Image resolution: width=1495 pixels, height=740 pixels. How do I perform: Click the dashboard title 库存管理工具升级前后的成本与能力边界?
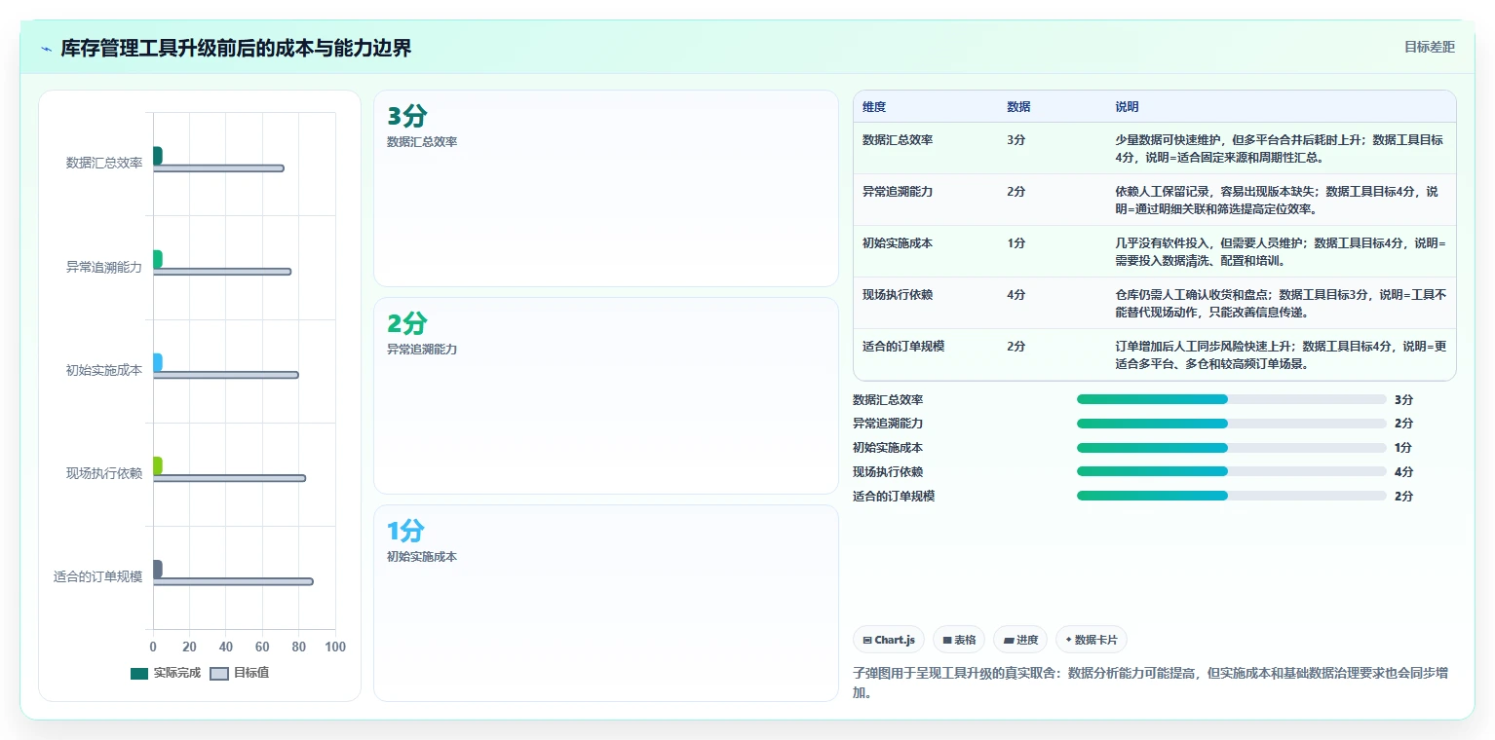[x=236, y=48]
